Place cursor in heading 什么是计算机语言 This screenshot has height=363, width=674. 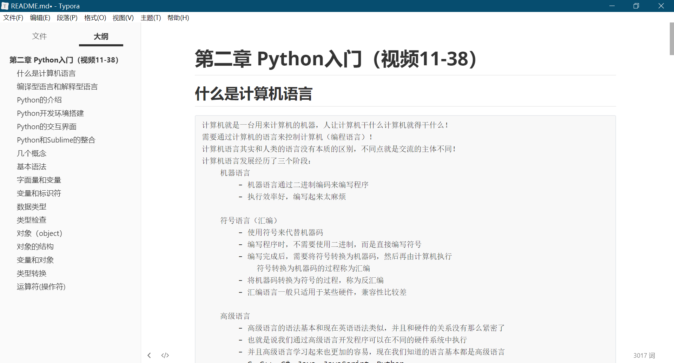(x=253, y=94)
